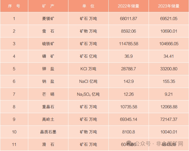Click the value 10040.01
Image resolution: width=189 pixels, height=151 pixels.
pyautogui.click(x=169, y=132)
